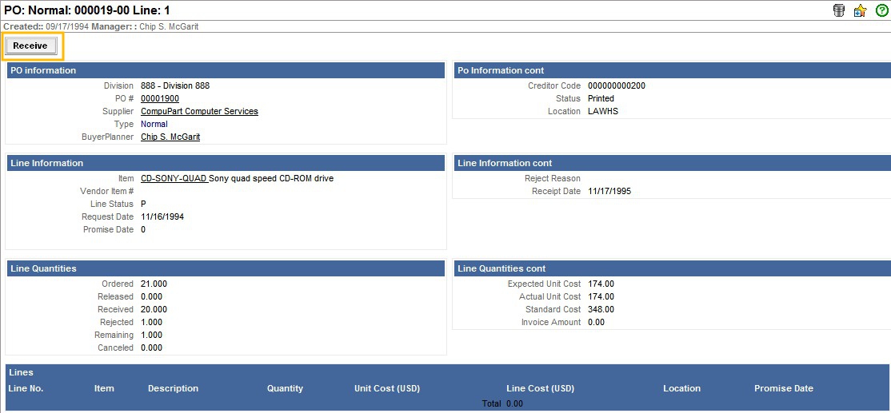The height and width of the screenshot is (413, 891).
Task: Click the PO information panel header
Action: [x=226, y=70]
